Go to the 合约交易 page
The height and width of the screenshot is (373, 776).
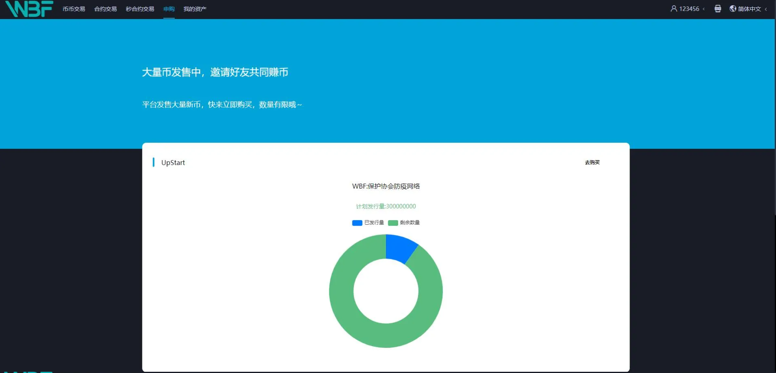(105, 9)
